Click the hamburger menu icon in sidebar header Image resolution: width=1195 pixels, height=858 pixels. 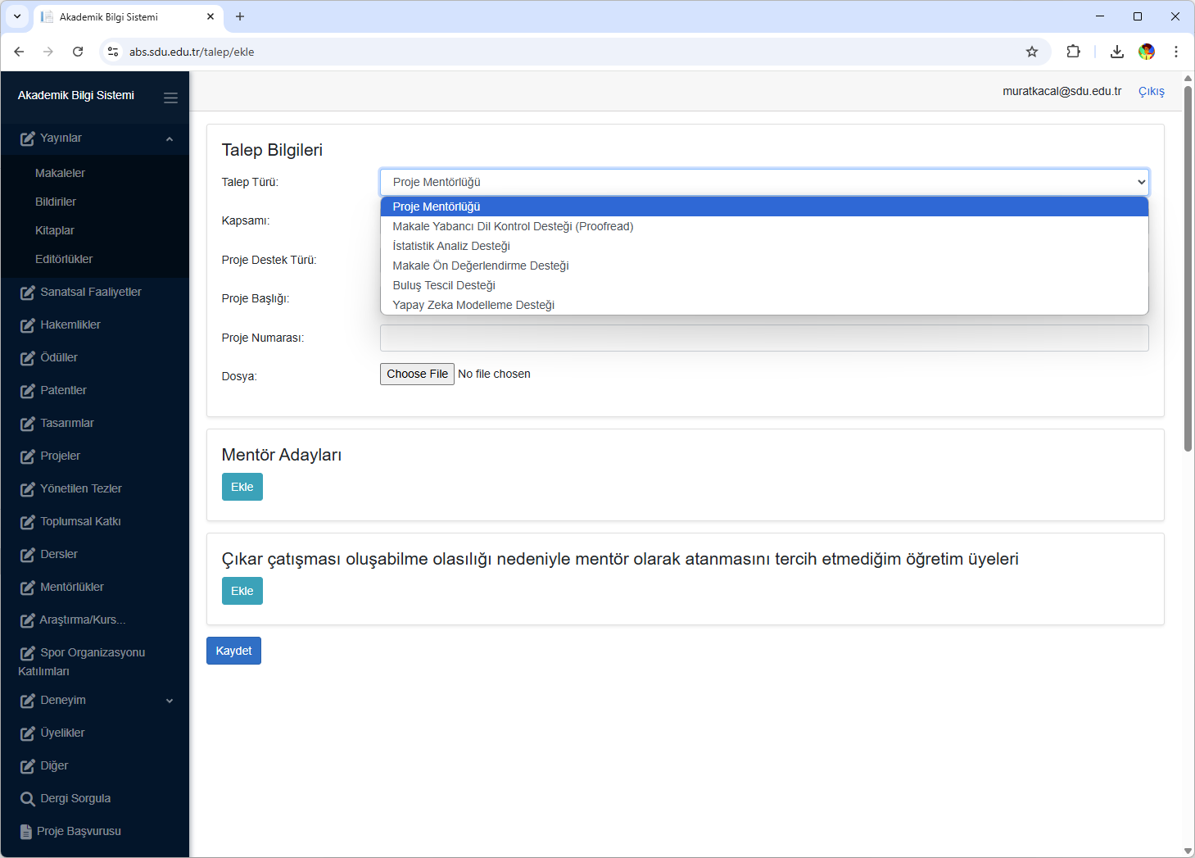[x=170, y=98]
